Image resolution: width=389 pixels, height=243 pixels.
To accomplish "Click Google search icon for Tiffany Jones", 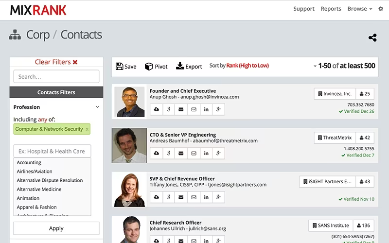I will tap(169, 197).
